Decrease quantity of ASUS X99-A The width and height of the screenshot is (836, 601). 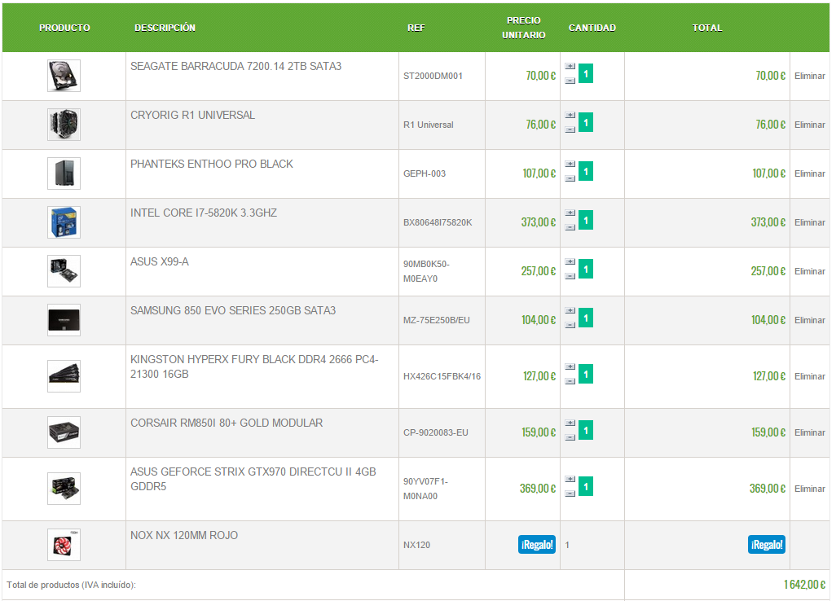pos(570,277)
